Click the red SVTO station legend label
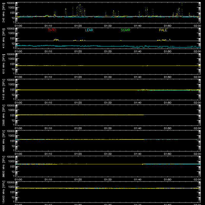This screenshot has height=205, width=205. (52, 30)
